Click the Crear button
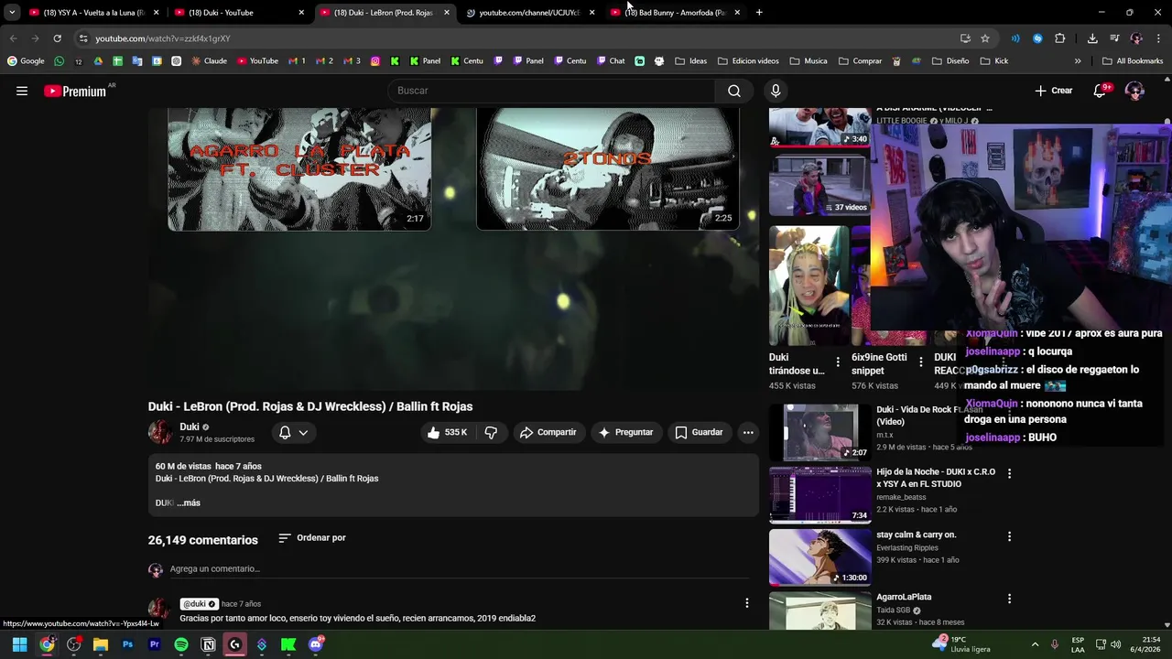The height and width of the screenshot is (659, 1172). point(1054,91)
